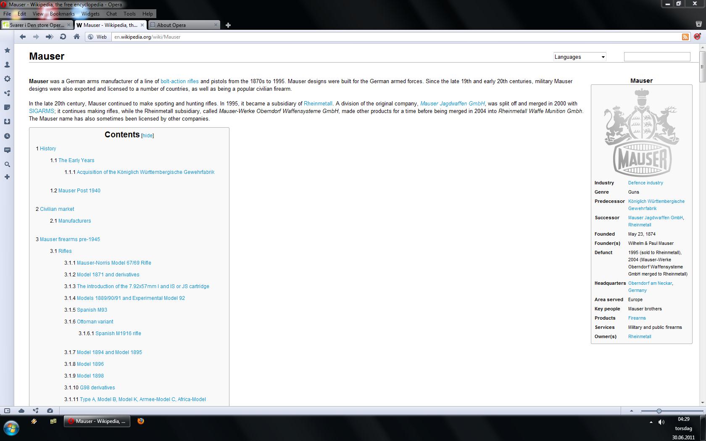
Task: Click the Opera Link cloud status icon
Action: pyautogui.click(x=21, y=411)
